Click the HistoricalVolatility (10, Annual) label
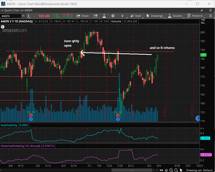215x172 pixels. coord(20,146)
